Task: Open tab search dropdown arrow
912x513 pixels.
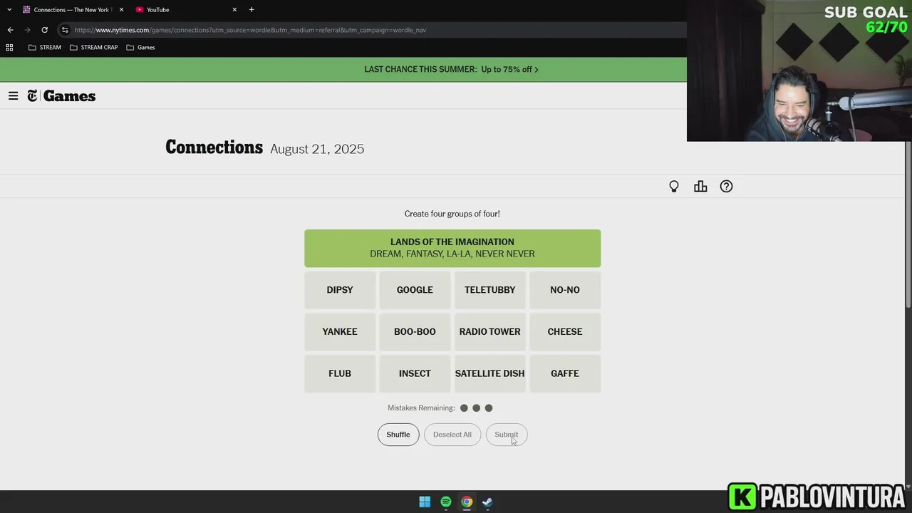Action: coord(9,10)
